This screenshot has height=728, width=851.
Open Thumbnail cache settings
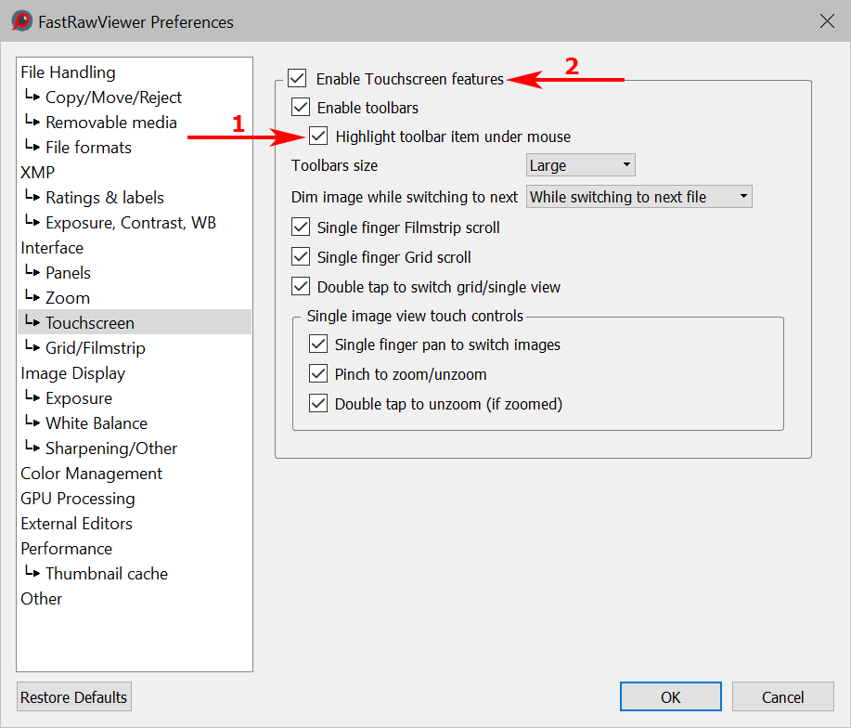(x=106, y=574)
